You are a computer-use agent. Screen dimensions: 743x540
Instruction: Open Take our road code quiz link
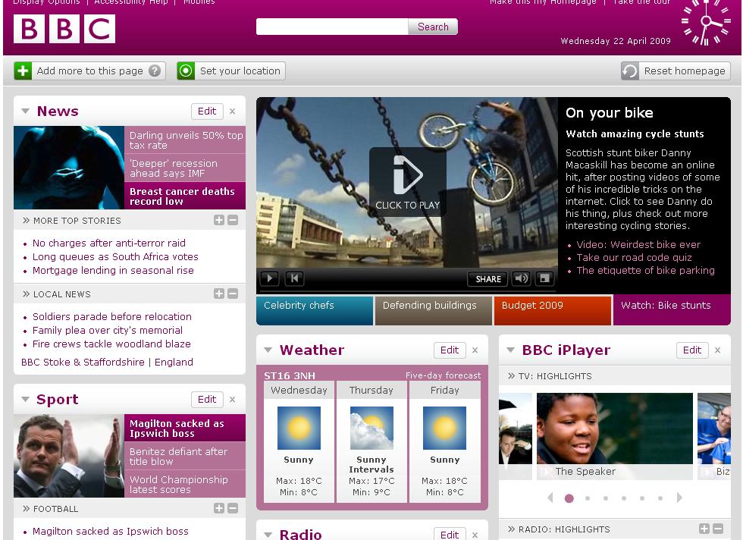634,257
